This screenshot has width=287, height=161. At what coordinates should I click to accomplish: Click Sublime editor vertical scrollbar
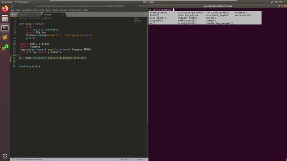[147, 69]
